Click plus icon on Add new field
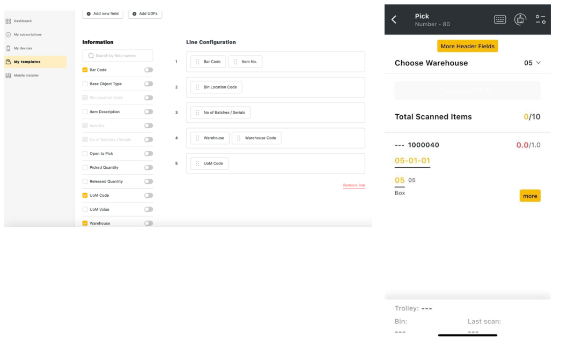 tap(89, 14)
